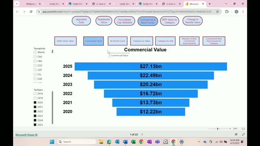Click the TaxingUnits slicer scrollbar
The width and height of the screenshot is (260, 146).
pos(52,52)
